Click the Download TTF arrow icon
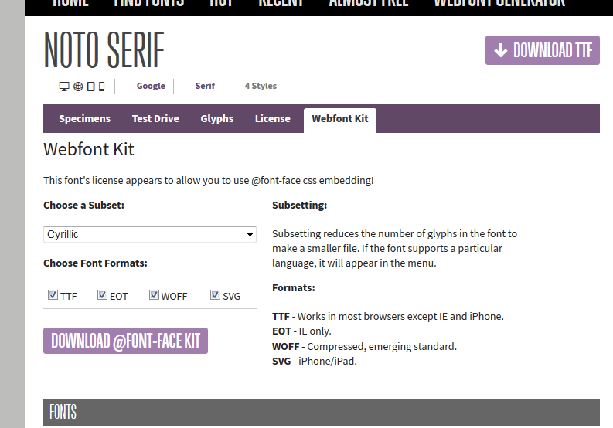This screenshot has height=428, width=613. (501, 50)
